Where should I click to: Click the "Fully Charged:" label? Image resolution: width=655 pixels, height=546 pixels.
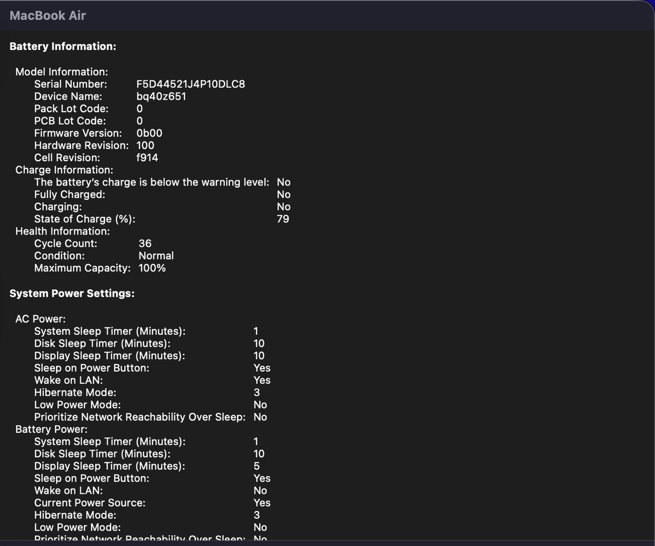[x=70, y=194]
